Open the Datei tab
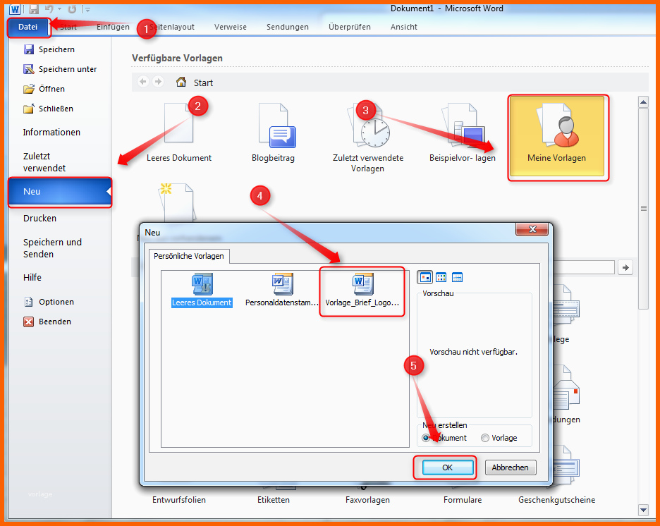The height and width of the screenshot is (526, 660). pyautogui.click(x=28, y=27)
